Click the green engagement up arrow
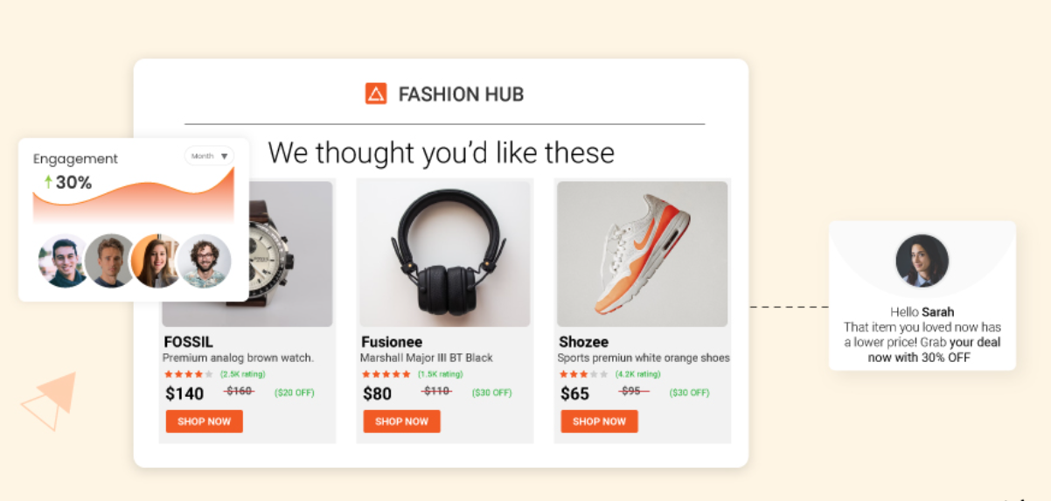The height and width of the screenshot is (501, 1051). [x=48, y=182]
